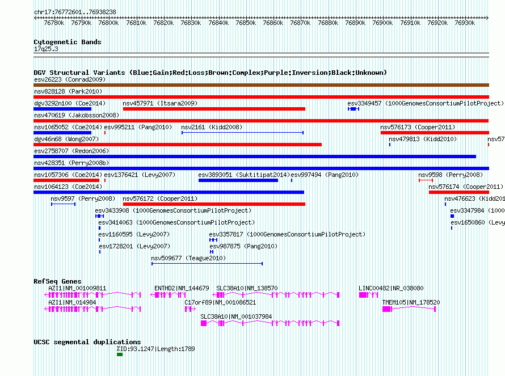This screenshot has height=376, width=505.
Task: Click the TMEM105 gene structure glyph
Action: coord(409,309)
